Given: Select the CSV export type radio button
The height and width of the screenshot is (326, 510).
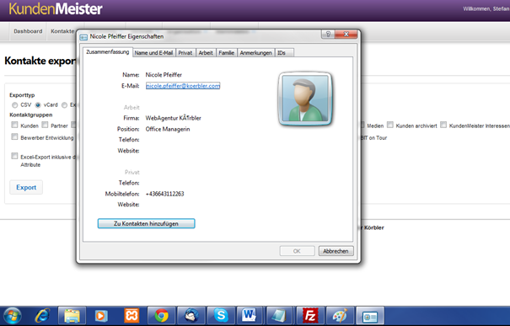Looking at the screenshot, I should click(14, 105).
